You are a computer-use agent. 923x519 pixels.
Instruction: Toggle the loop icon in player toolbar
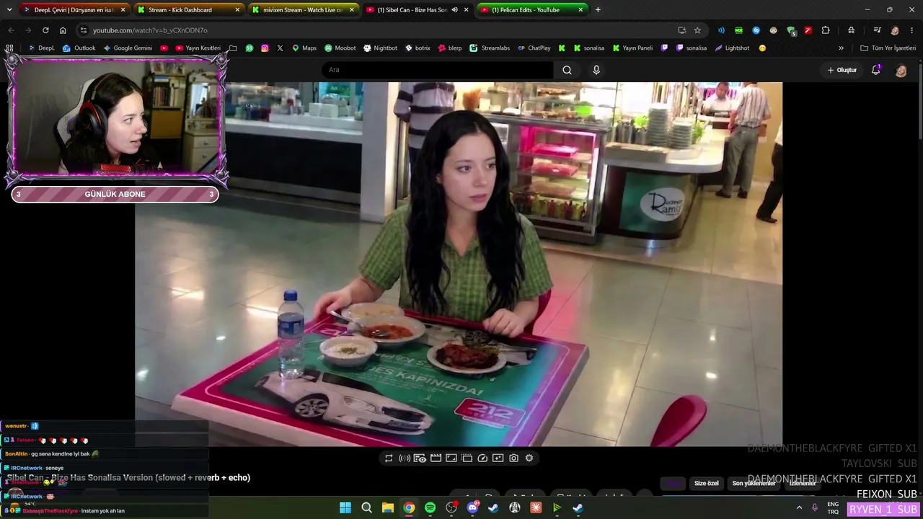click(x=389, y=458)
